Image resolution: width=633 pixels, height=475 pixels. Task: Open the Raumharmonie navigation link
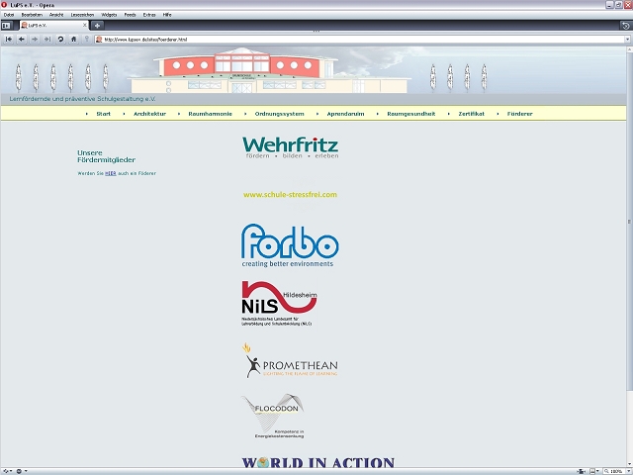pos(211,114)
